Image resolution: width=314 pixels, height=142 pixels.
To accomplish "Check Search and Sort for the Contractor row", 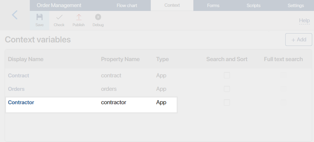I will (x=227, y=102).
